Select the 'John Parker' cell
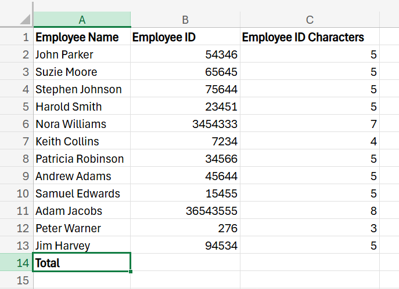 pyautogui.click(x=82, y=54)
